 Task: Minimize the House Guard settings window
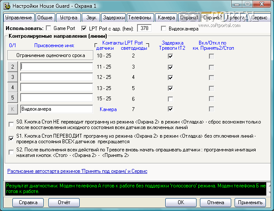[x=237, y=4]
